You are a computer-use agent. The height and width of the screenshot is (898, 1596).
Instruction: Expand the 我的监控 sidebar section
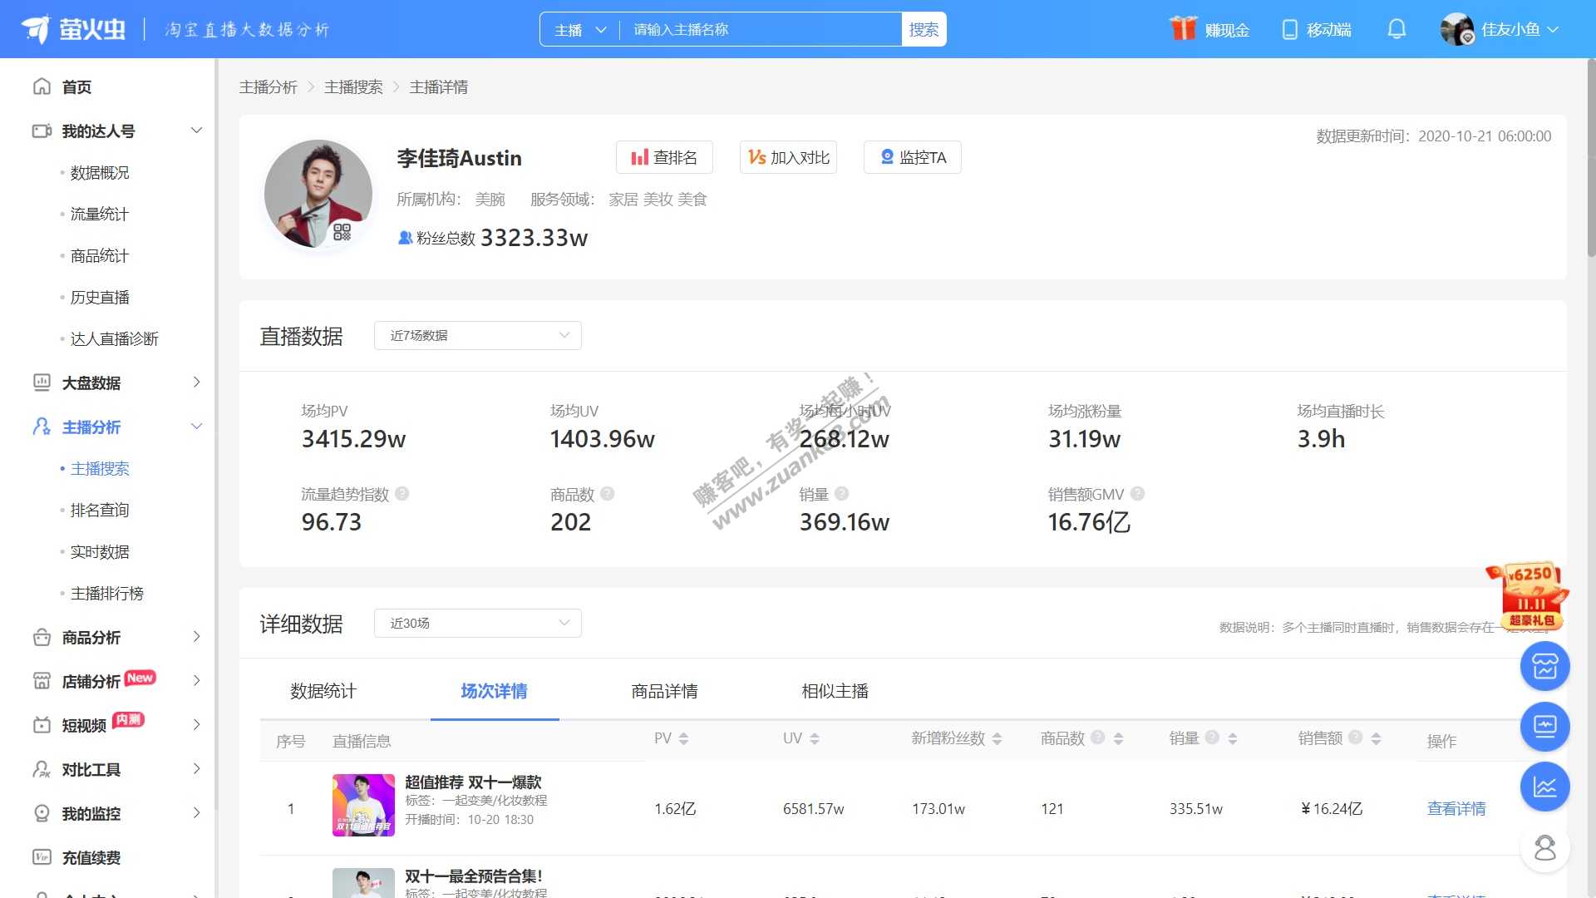(196, 813)
